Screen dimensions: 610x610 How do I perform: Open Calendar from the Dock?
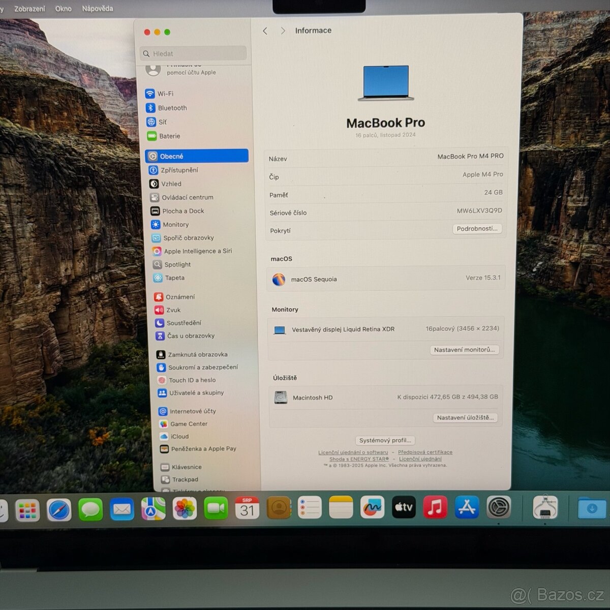247,508
